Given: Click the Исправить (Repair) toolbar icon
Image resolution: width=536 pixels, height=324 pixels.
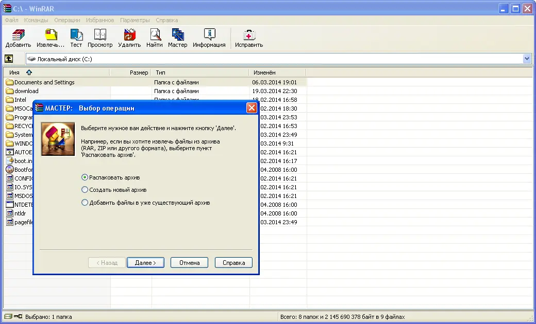Looking at the screenshot, I should 249,35.
